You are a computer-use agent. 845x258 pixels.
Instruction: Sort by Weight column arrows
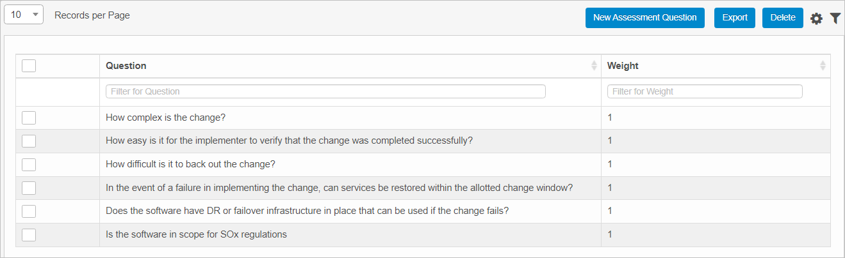[823, 66]
